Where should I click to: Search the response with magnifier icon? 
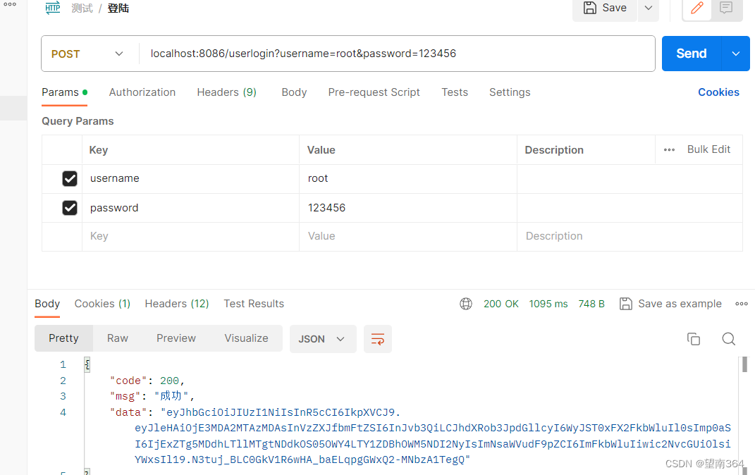pyautogui.click(x=728, y=339)
